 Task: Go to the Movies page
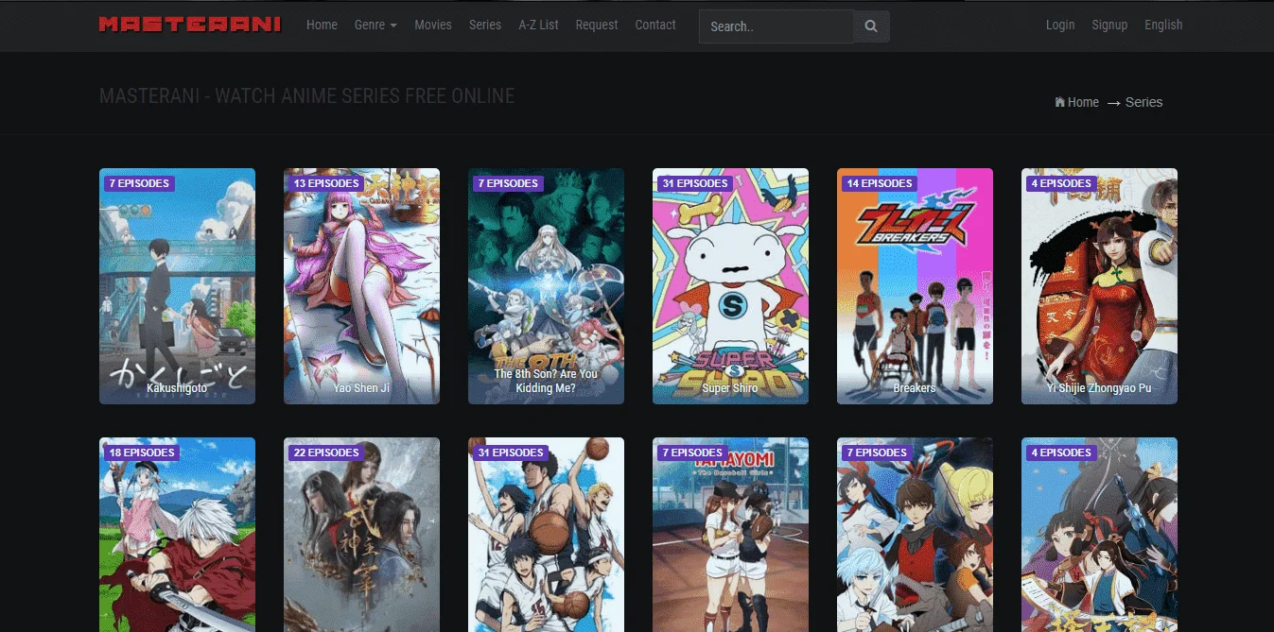click(x=433, y=25)
